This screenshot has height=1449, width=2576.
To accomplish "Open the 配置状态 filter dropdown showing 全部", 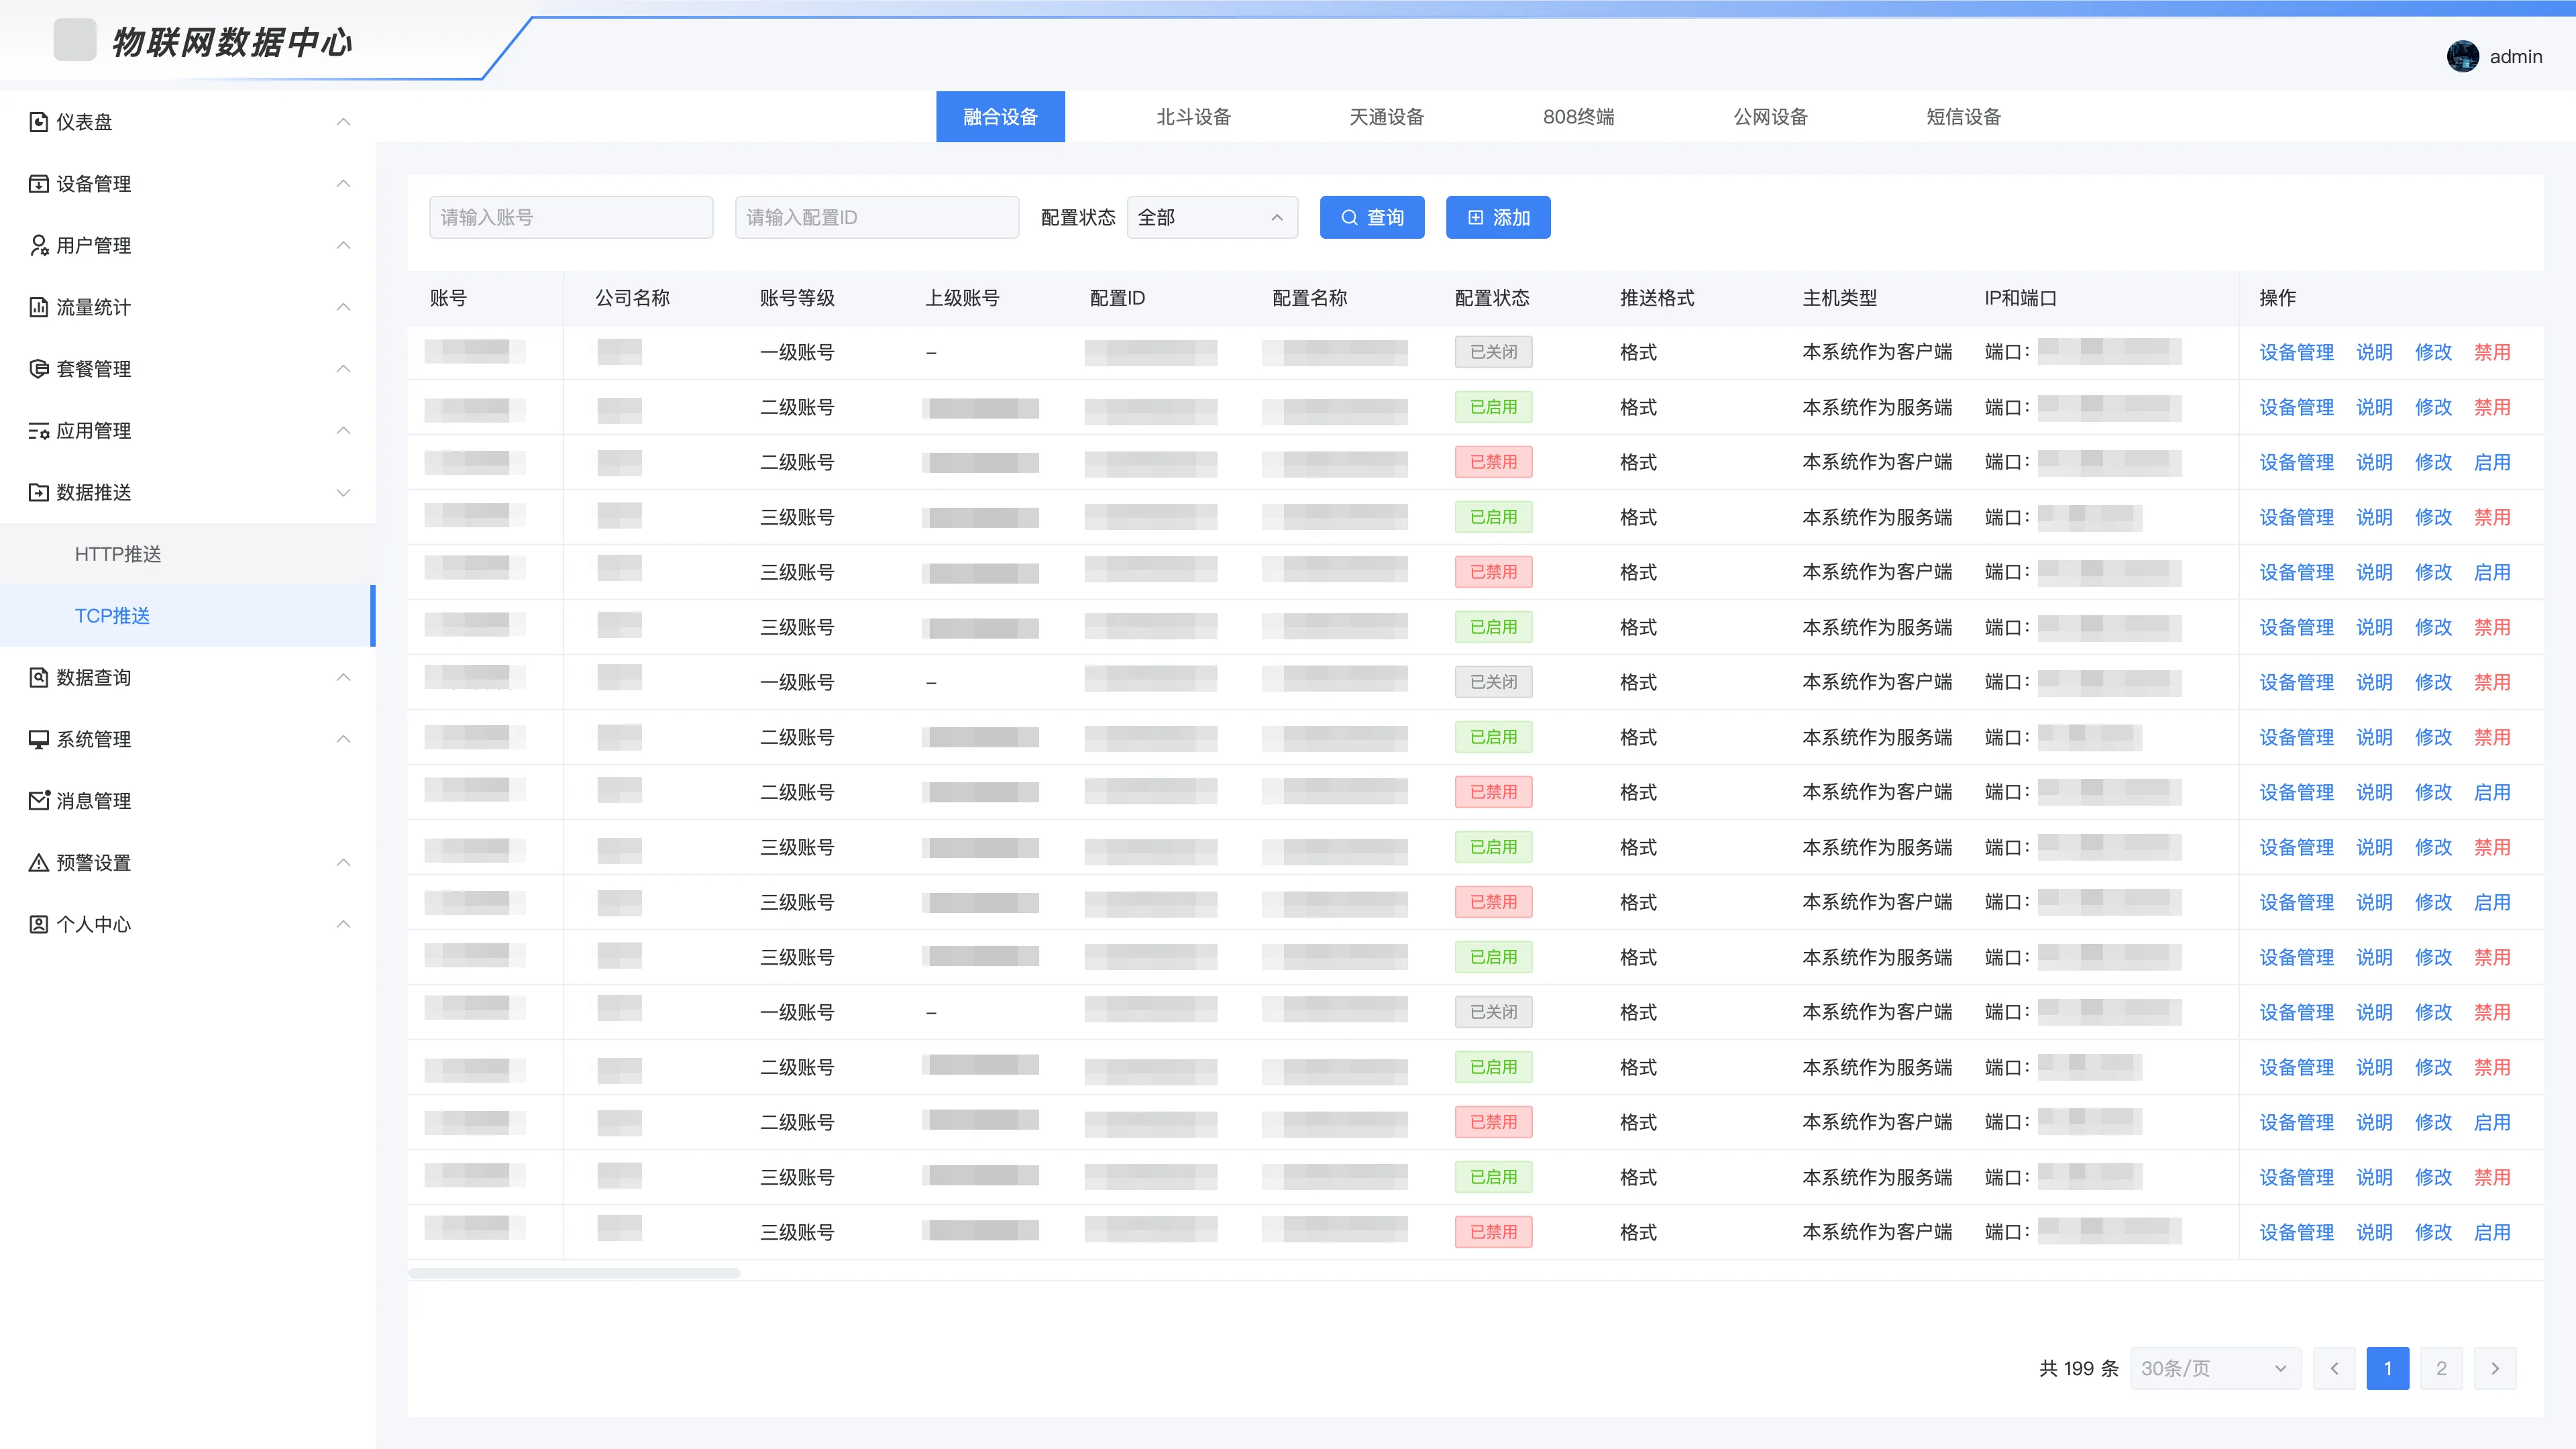I will tap(1212, 217).
